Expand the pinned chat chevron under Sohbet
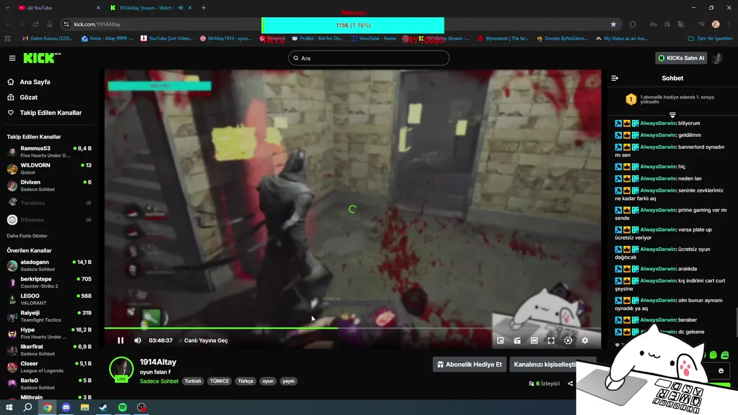 (x=672, y=115)
